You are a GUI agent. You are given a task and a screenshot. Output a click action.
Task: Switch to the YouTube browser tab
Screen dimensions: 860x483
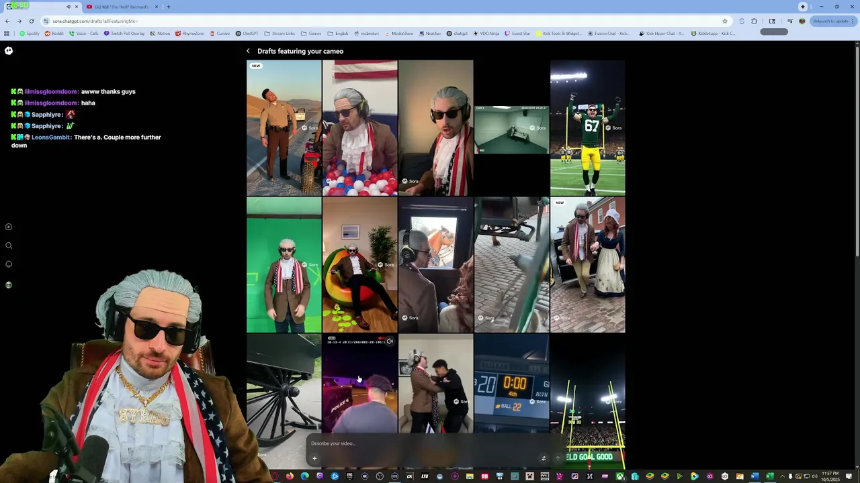coord(122,7)
